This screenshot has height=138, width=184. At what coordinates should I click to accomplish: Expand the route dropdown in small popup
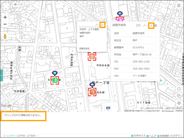[97, 25]
